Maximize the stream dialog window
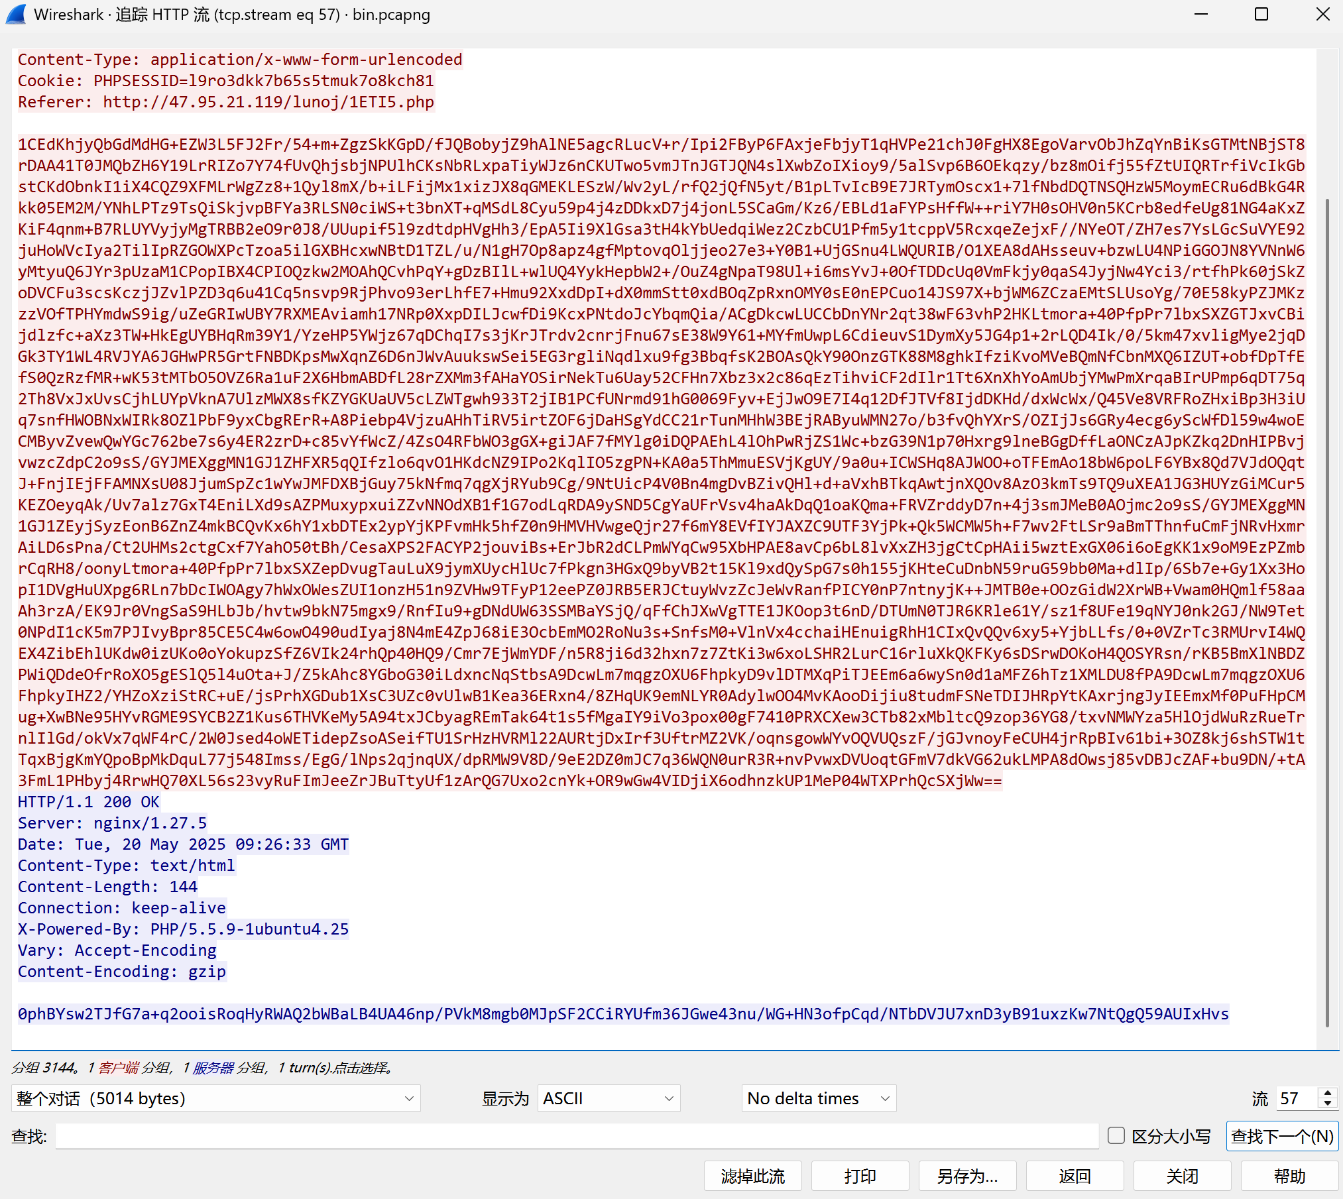1343x1199 pixels. pos(1261,14)
